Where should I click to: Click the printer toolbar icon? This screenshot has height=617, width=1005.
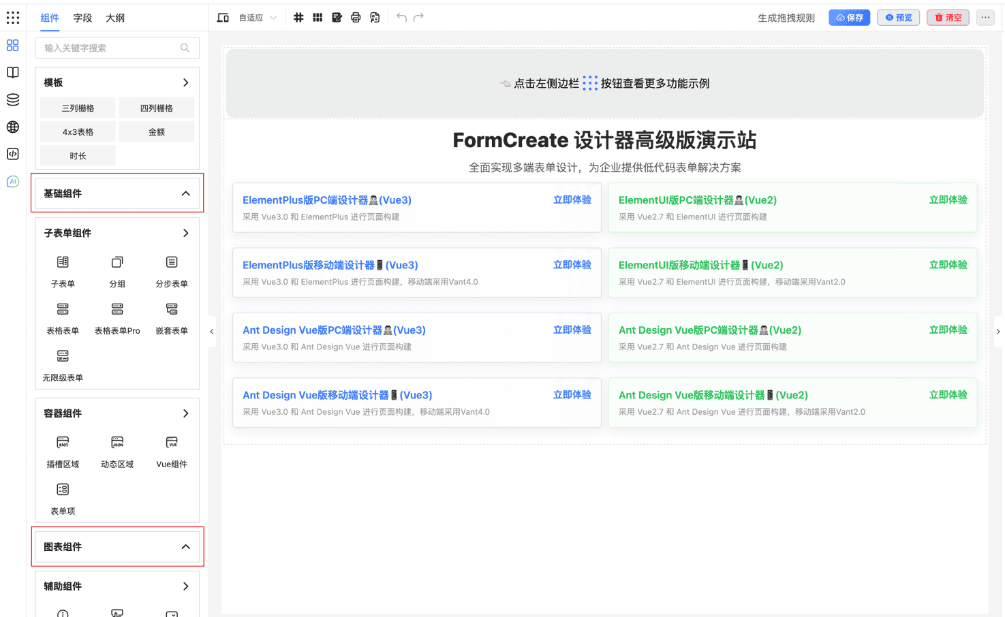356,18
